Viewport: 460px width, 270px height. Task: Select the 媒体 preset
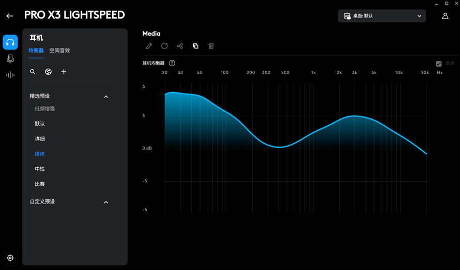tap(40, 154)
